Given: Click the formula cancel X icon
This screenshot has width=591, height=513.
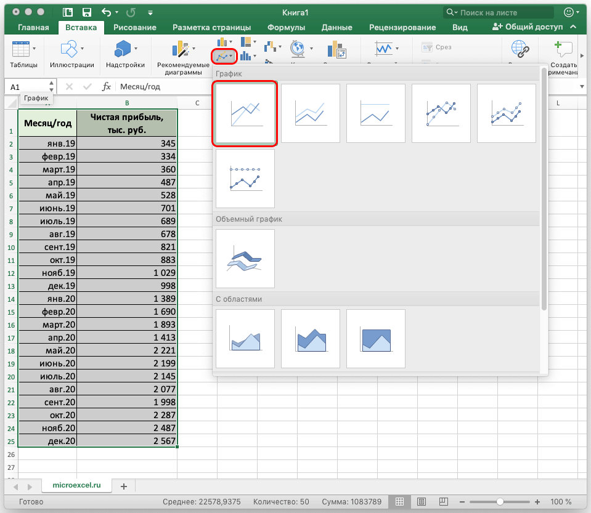Looking at the screenshot, I should click(x=70, y=87).
